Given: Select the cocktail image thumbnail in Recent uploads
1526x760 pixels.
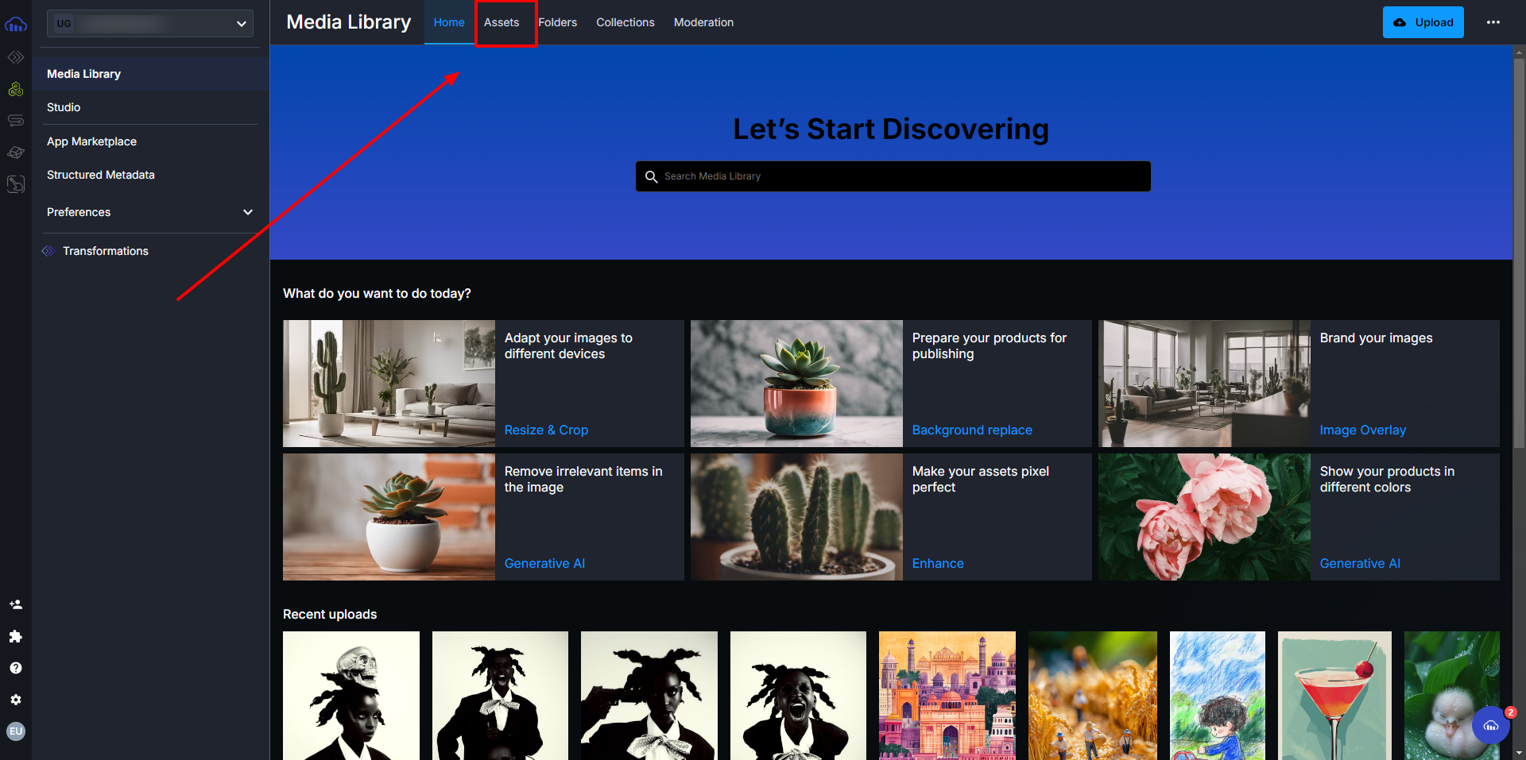Looking at the screenshot, I should coord(1334,696).
